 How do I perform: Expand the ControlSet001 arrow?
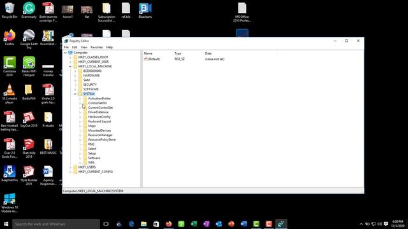point(80,103)
